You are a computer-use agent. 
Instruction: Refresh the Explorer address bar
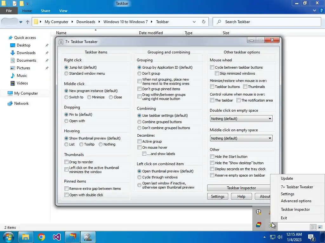pyautogui.click(x=203, y=22)
